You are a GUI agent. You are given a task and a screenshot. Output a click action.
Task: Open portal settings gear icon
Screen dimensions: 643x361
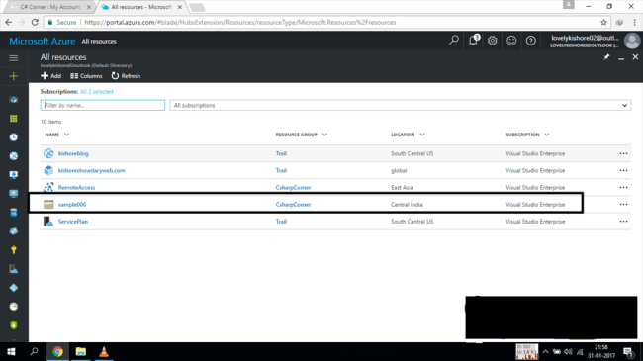[492, 41]
